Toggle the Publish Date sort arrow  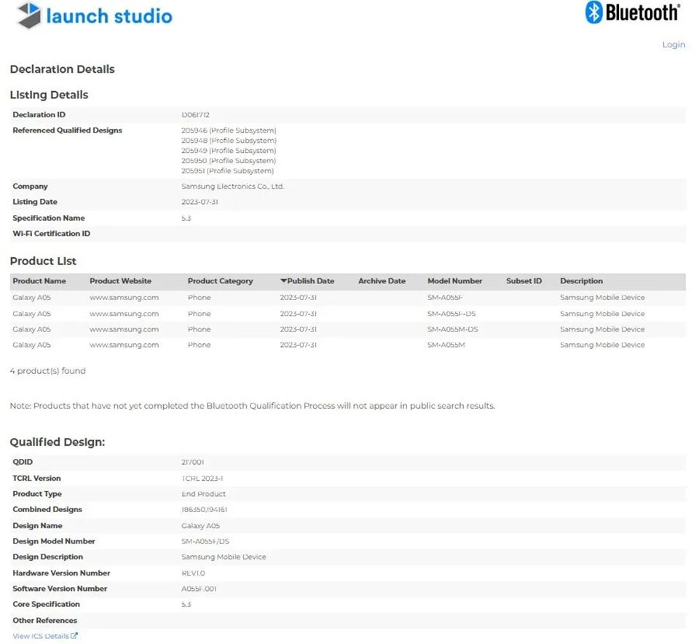tap(284, 281)
